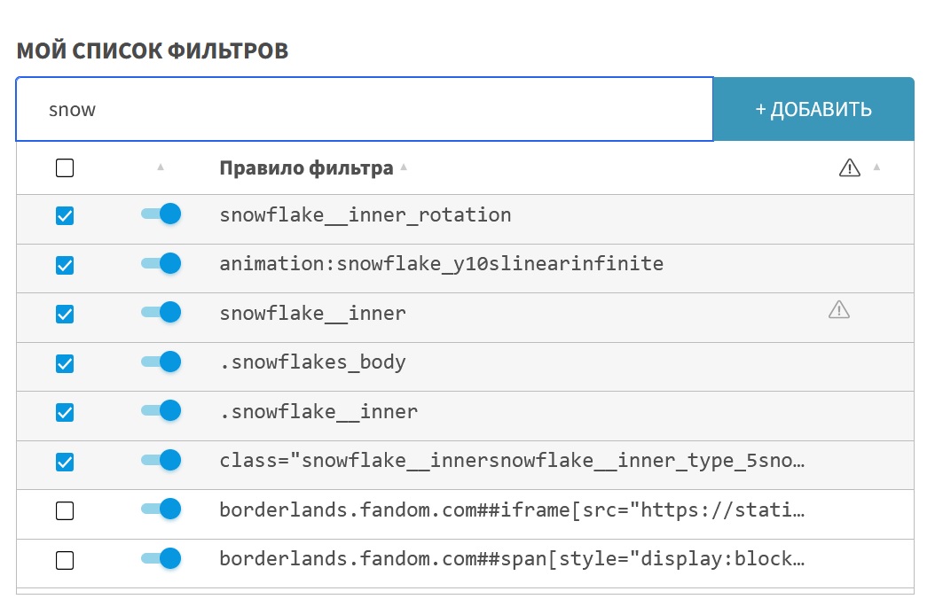Disable the animation:snowflake_y10slinearinfinite rule toggle
The height and width of the screenshot is (599, 935).
(x=161, y=263)
